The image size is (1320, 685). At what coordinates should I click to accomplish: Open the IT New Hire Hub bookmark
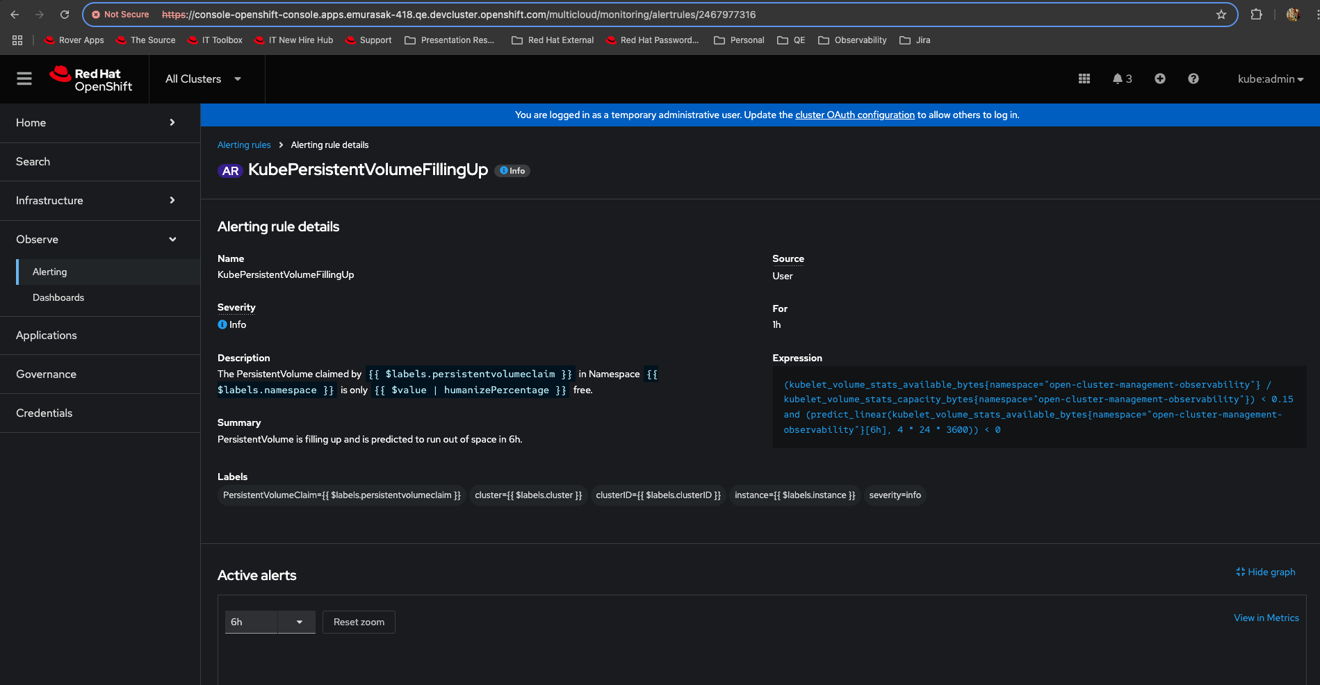pos(293,40)
